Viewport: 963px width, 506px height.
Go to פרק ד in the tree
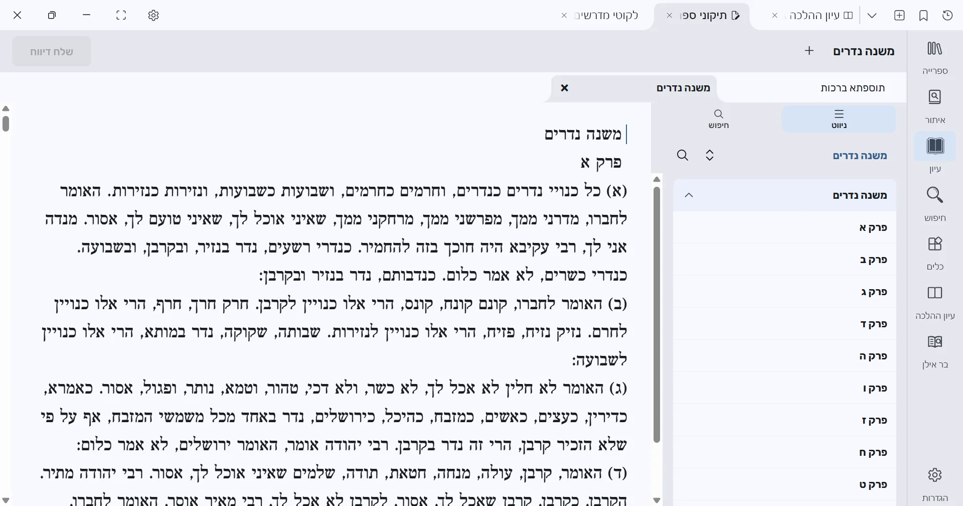[784, 324]
